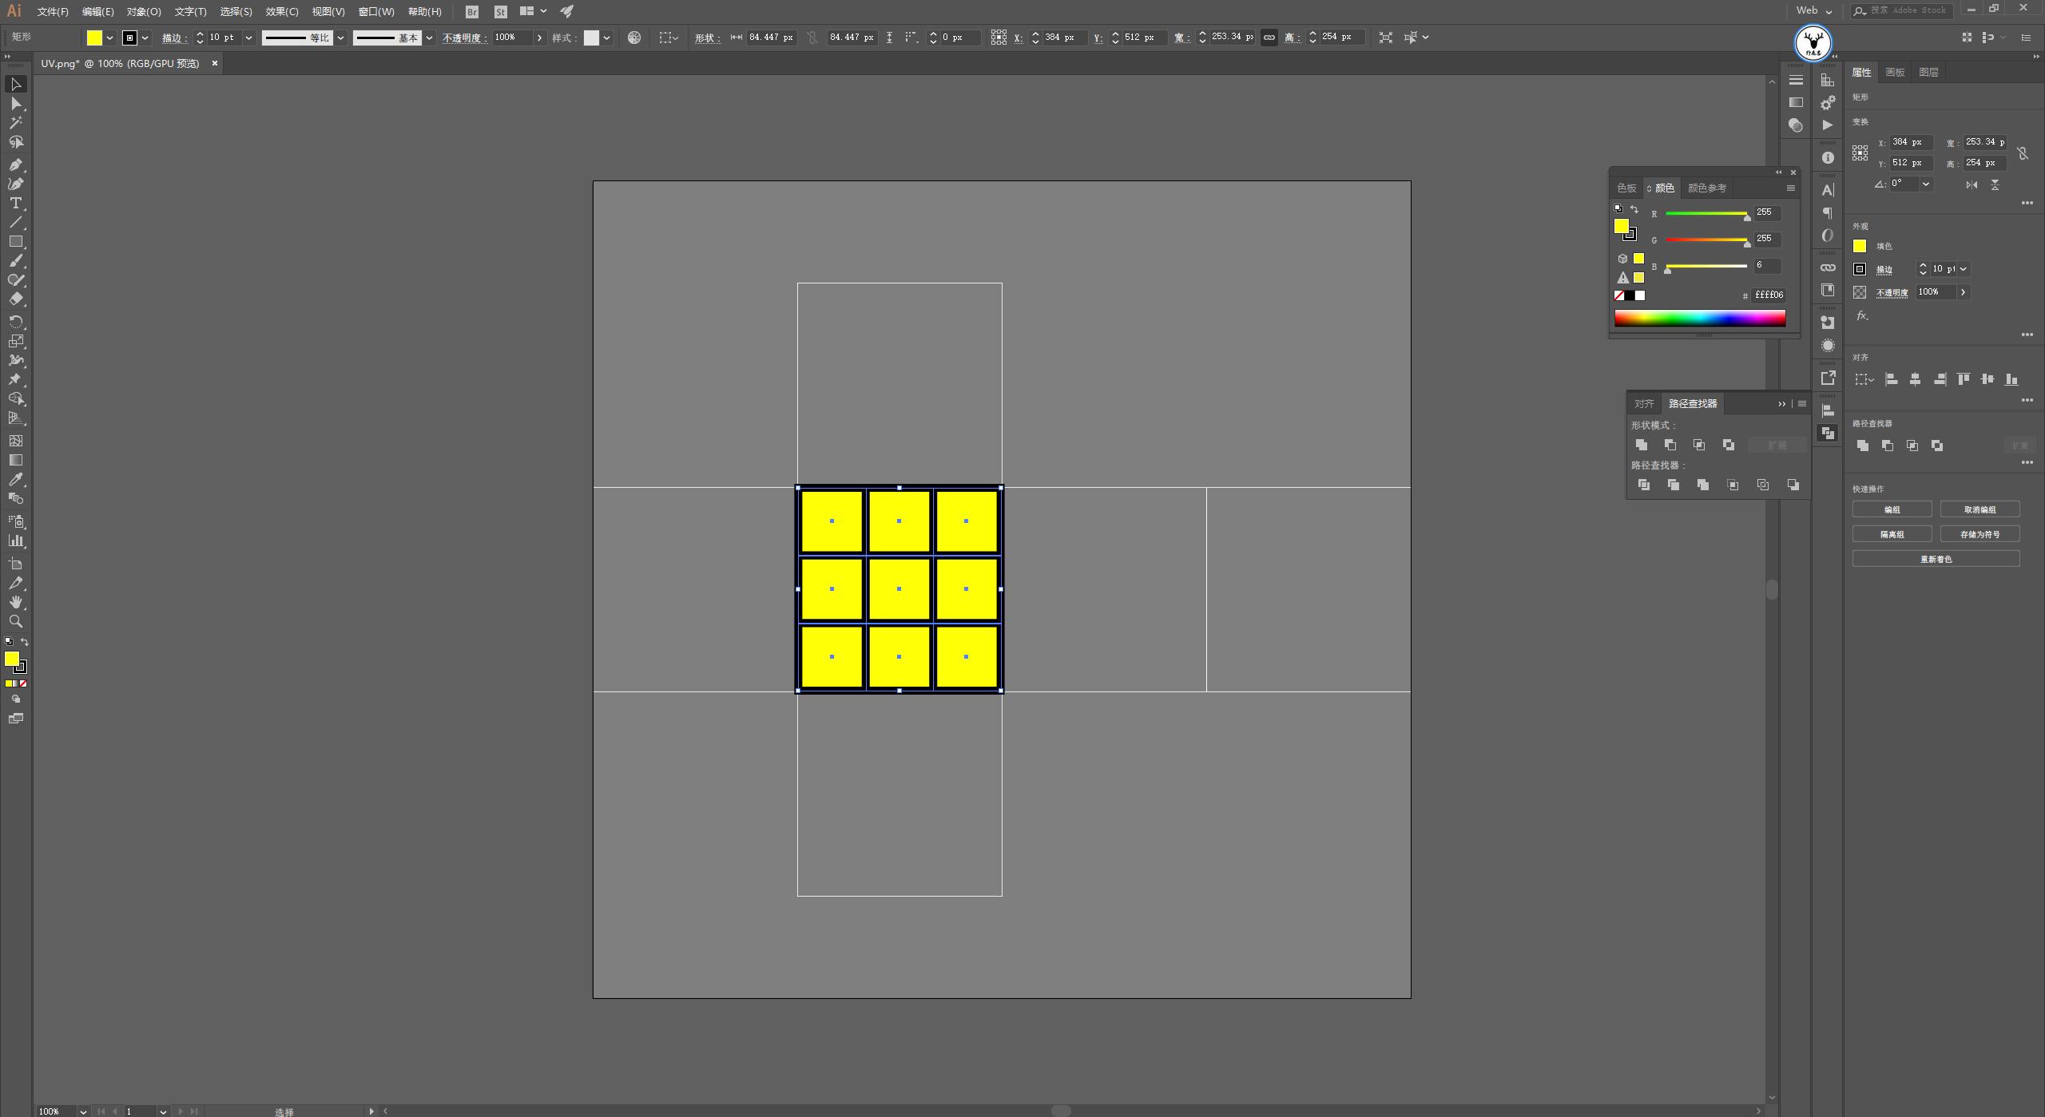This screenshot has width=2045, height=1117.
Task: Click the 重新着色 button
Action: tap(1936, 559)
